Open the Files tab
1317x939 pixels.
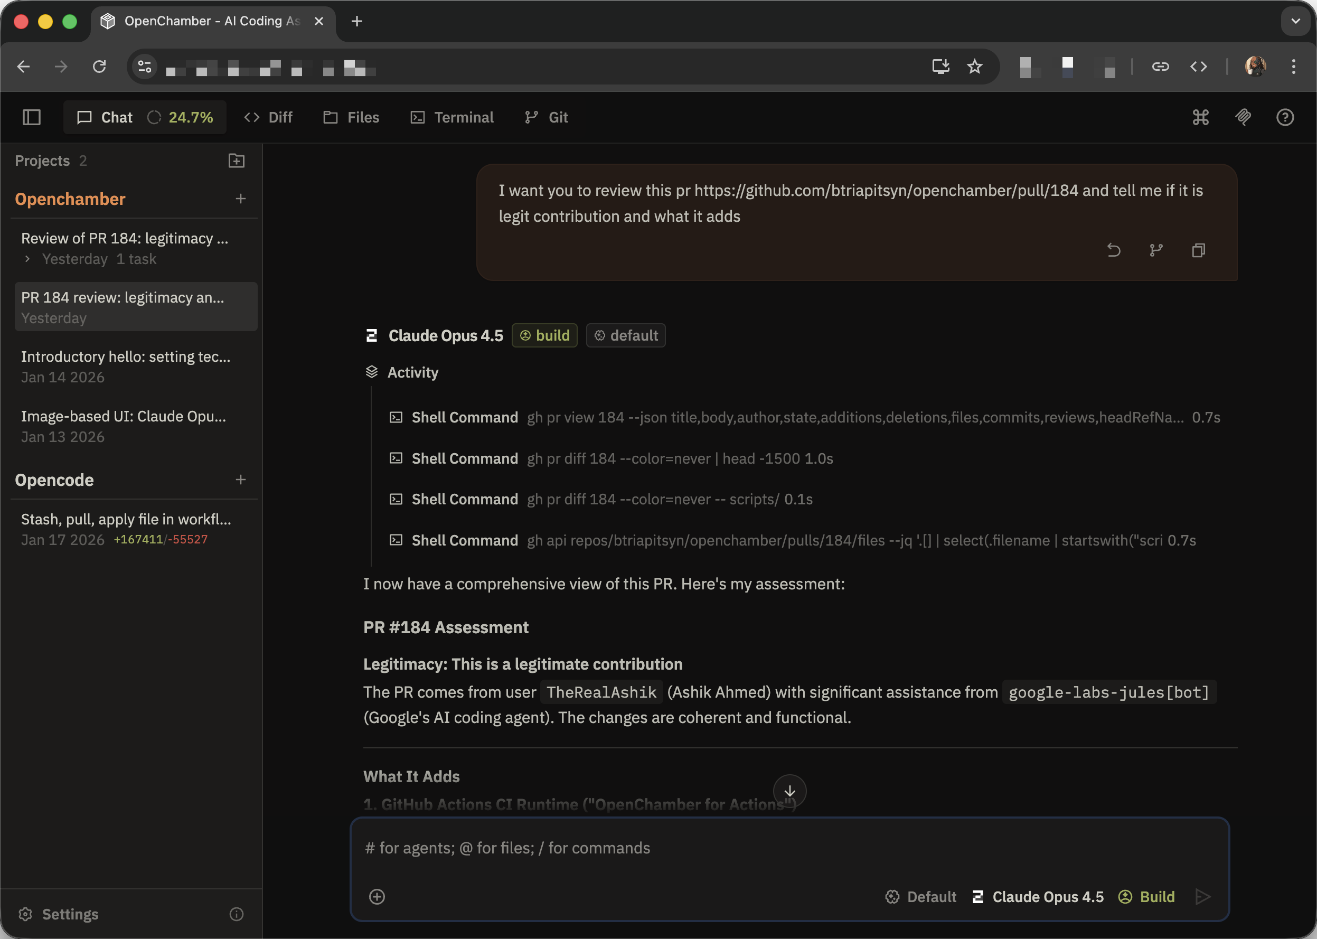351,117
